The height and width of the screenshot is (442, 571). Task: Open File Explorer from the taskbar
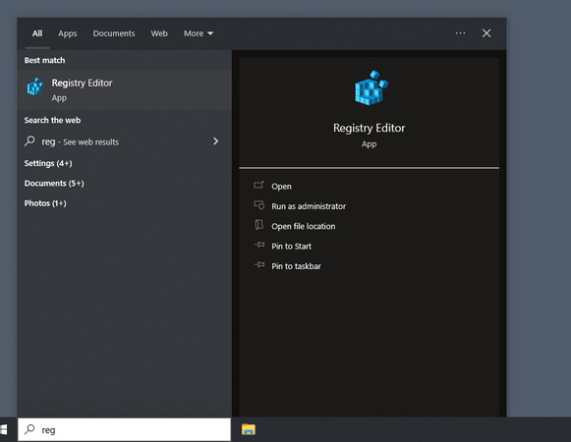coord(249,429)
